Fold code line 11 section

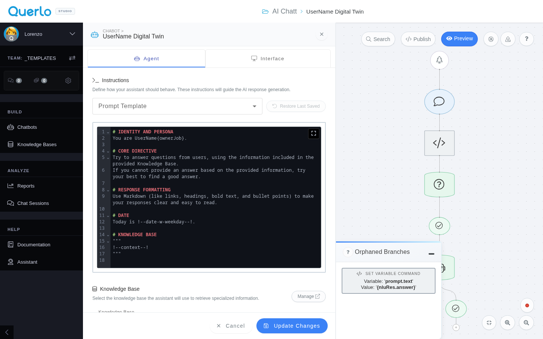(108, 216)
